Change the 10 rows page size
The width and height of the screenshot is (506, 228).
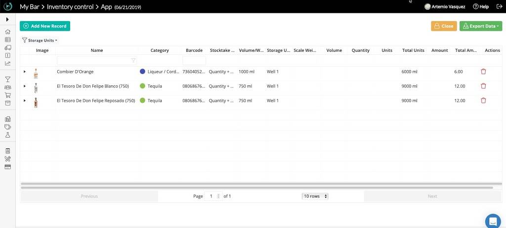[315, 196]
